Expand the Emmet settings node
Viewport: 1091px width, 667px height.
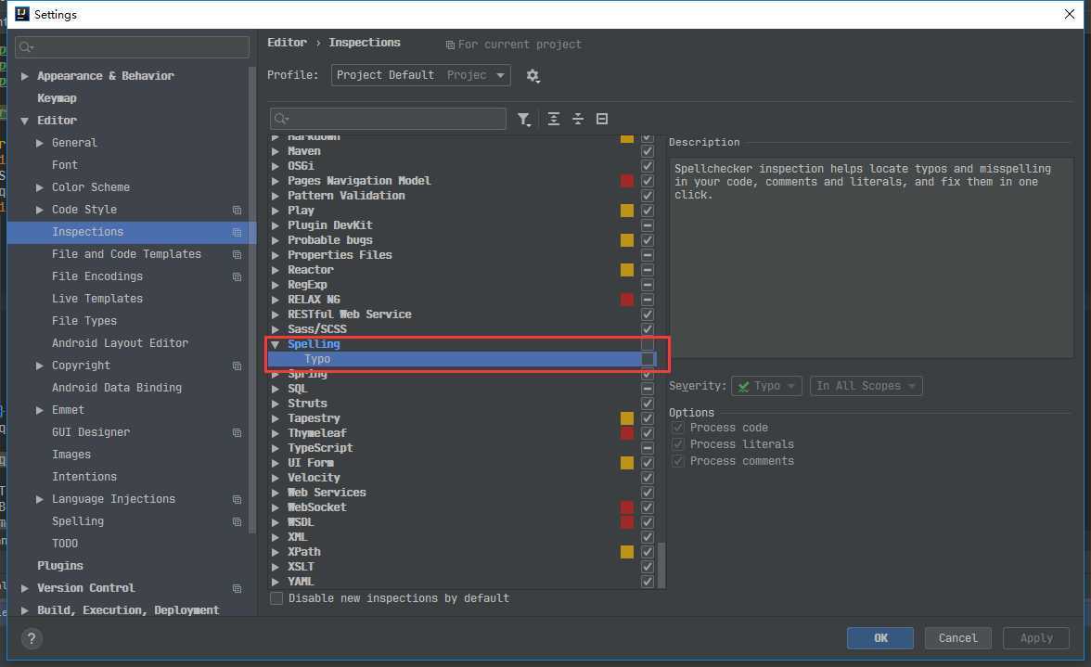[40, 410]
